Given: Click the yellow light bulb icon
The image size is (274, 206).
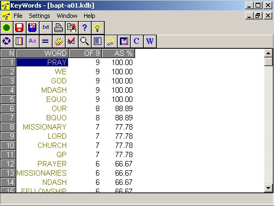Looking at the screenshot, I should [x=98, y=28].
